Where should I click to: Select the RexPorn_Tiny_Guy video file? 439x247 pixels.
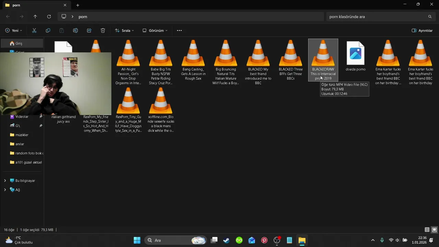pyautogui.click(x=128, y=110)
